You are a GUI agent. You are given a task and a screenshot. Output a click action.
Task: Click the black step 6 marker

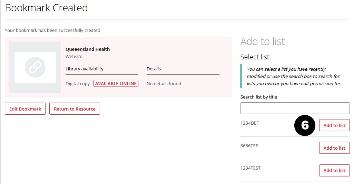click(x=305, y=125)
